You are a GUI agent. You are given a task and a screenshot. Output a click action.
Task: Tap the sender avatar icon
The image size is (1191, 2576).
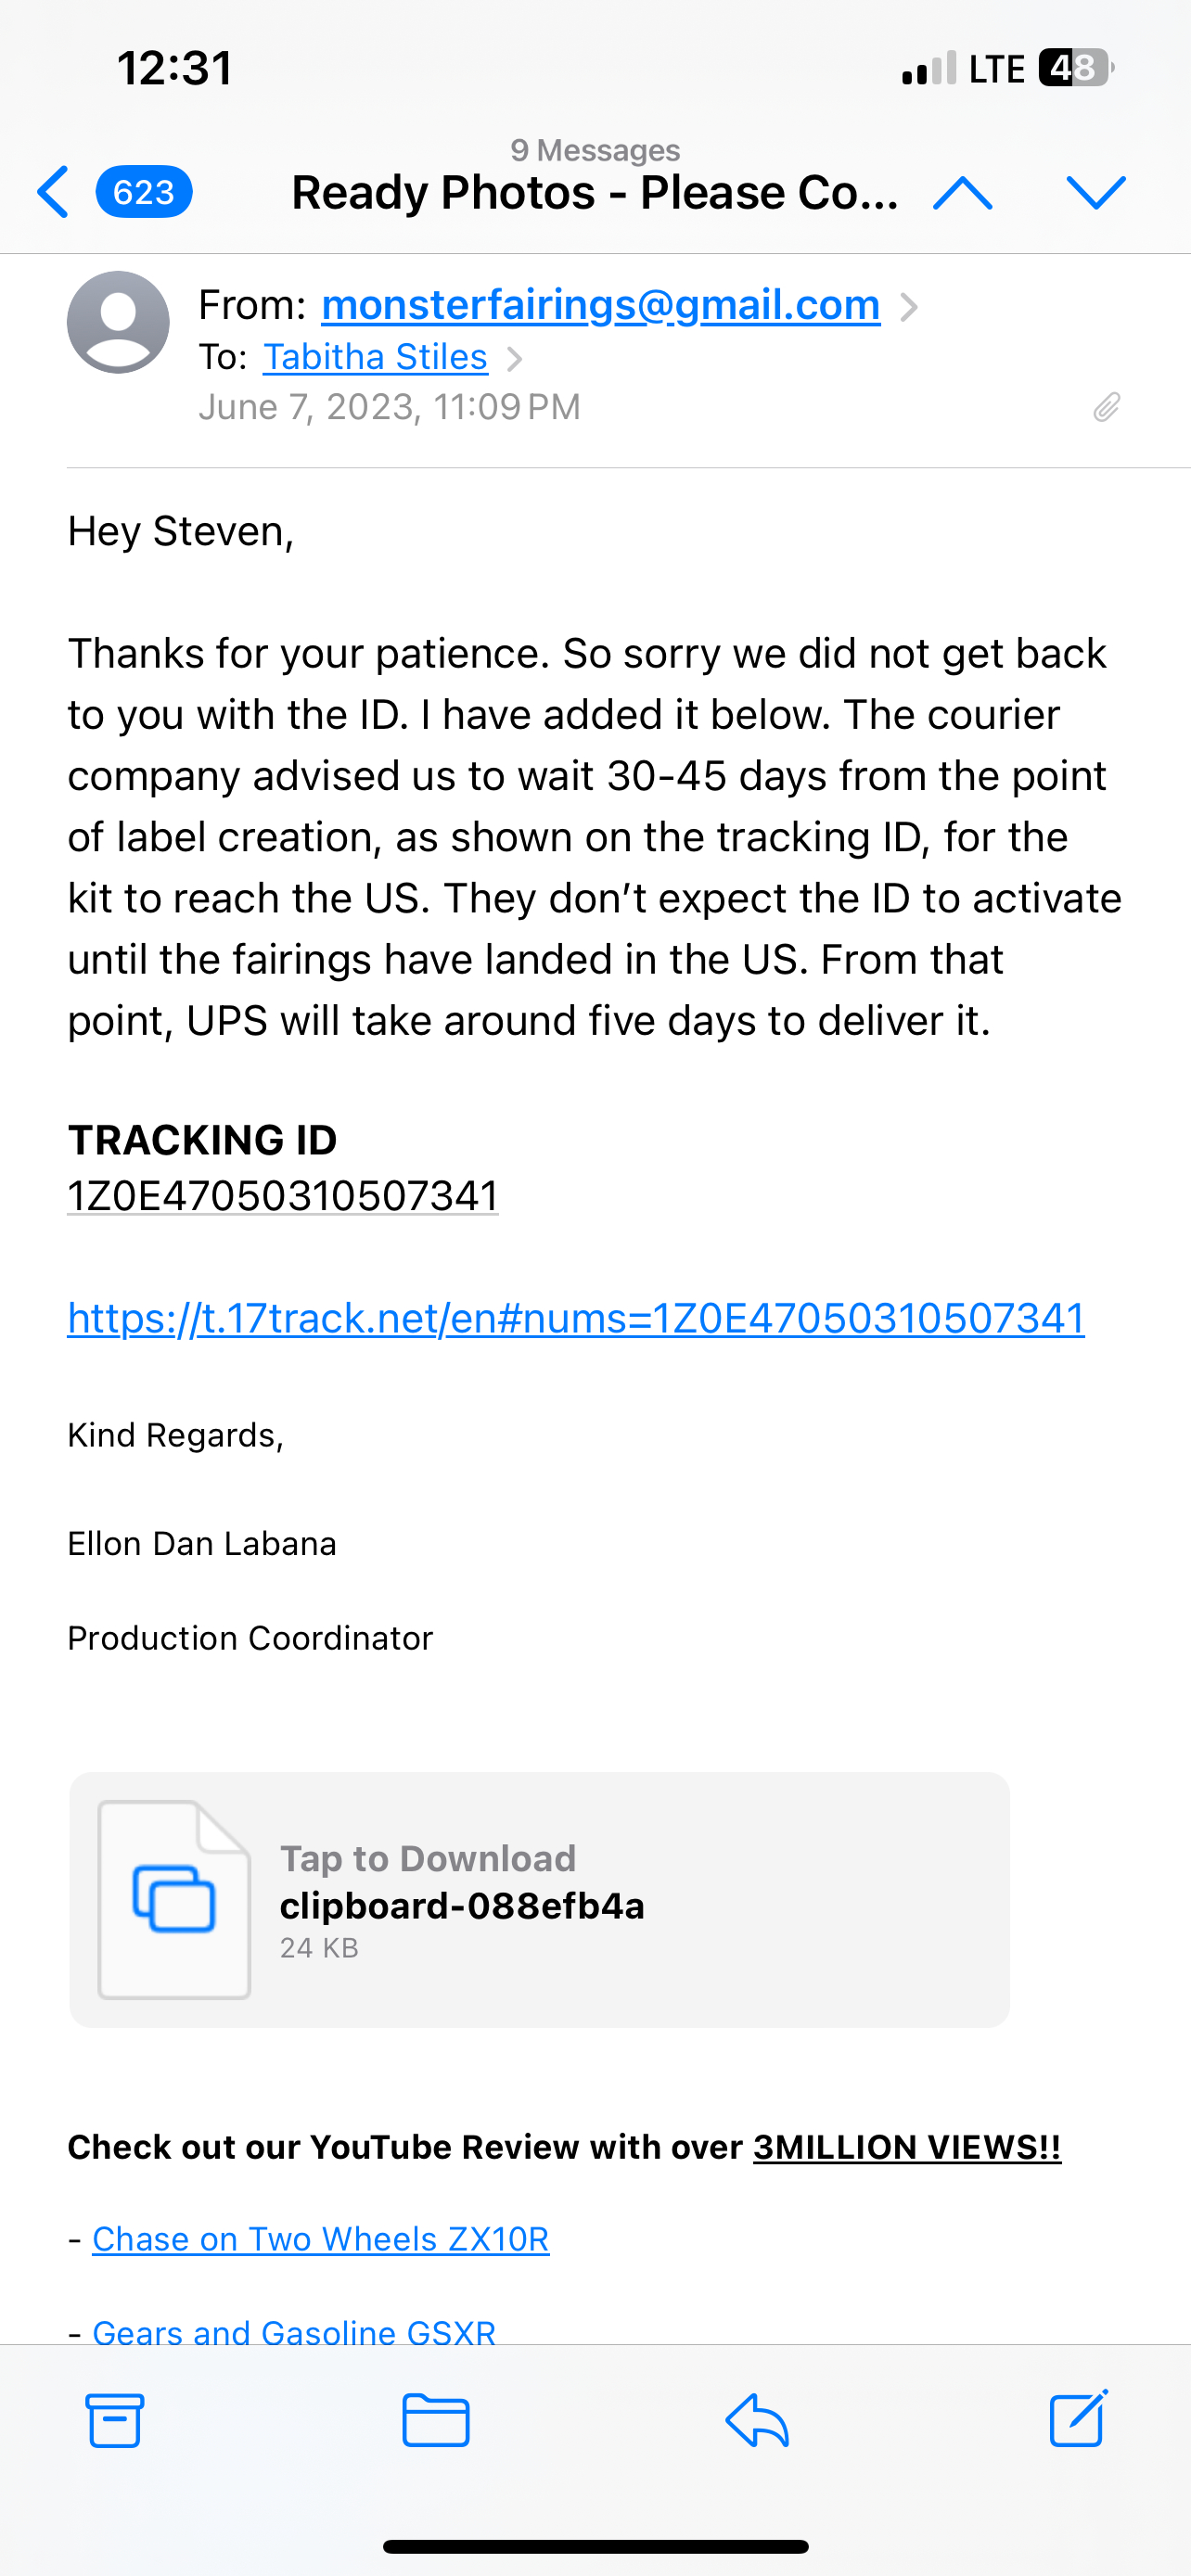[118, 322]
